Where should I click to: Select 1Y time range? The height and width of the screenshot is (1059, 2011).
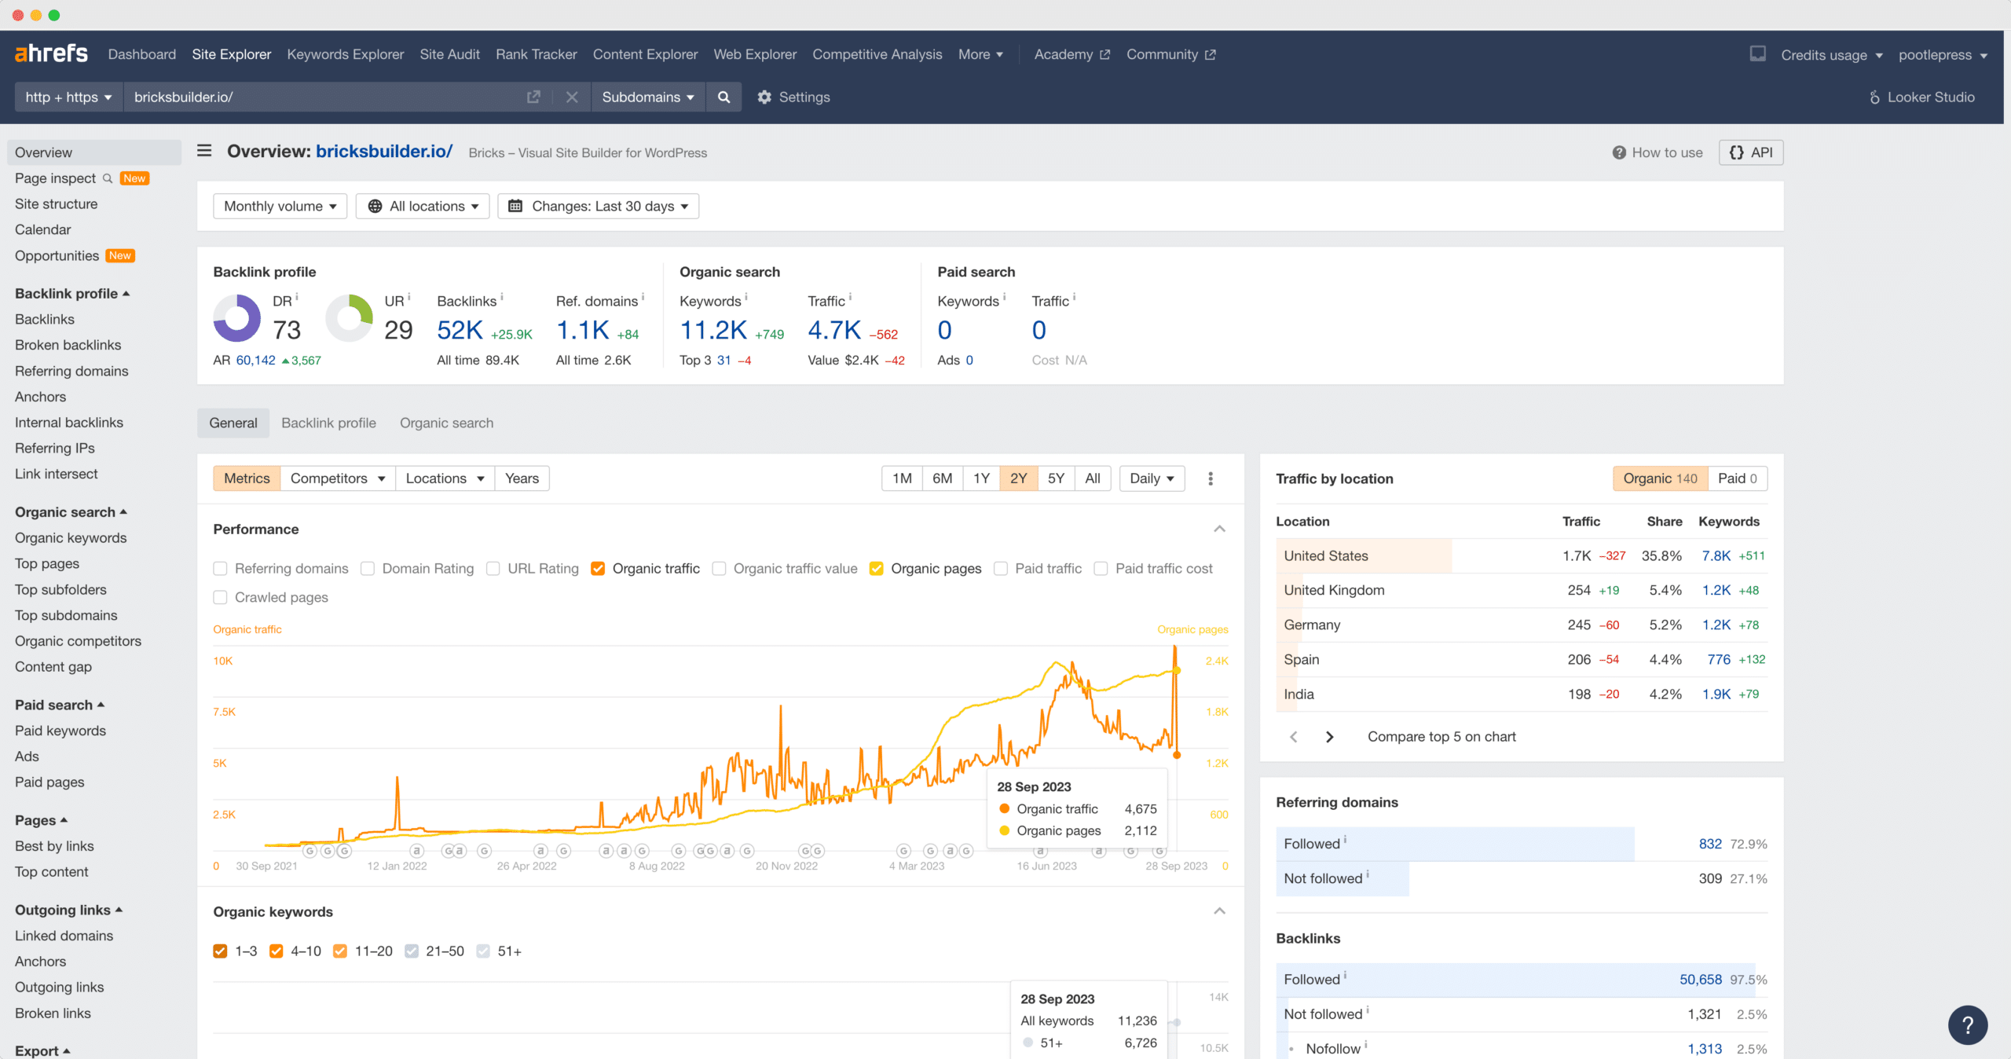pyautogui.click(x=981, y=478)
